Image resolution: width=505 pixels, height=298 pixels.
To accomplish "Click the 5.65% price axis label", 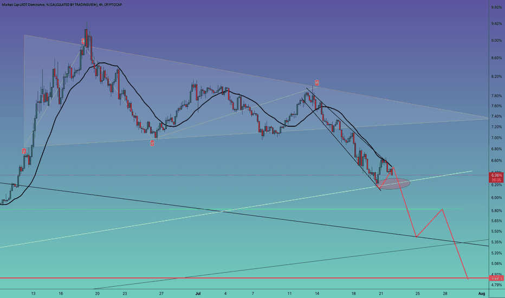I will tap(496, 221).
